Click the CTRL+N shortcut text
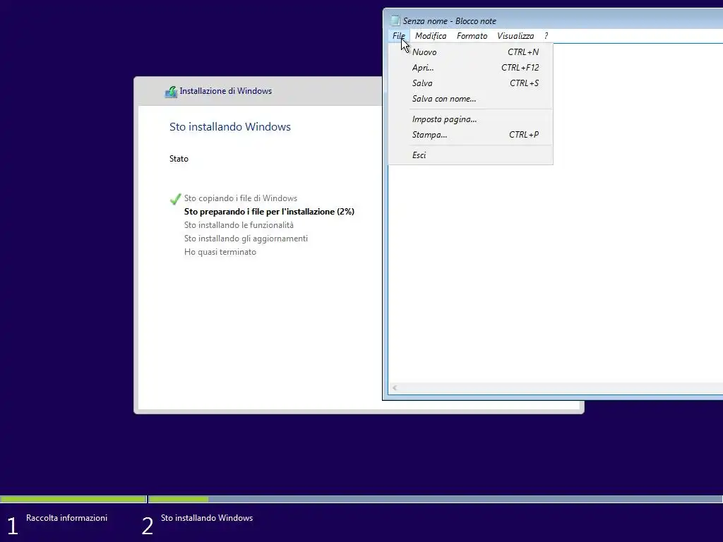Screen dimensions: 723x542 coord(523,52)
